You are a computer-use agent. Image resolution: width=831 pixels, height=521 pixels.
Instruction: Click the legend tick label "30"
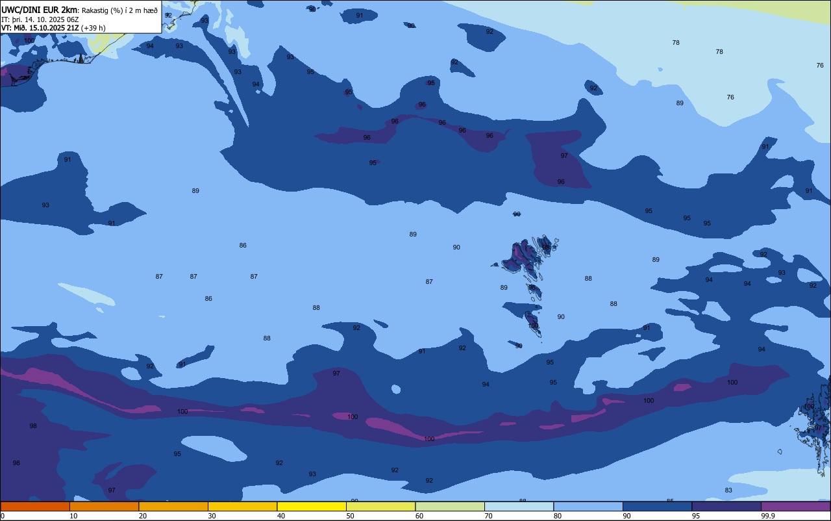coord(212,516)
